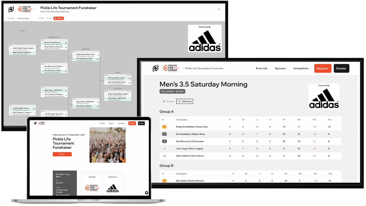Sort Group A standings by PA column
The width and height of the screenshot is (366, 206).
(300, 120)
